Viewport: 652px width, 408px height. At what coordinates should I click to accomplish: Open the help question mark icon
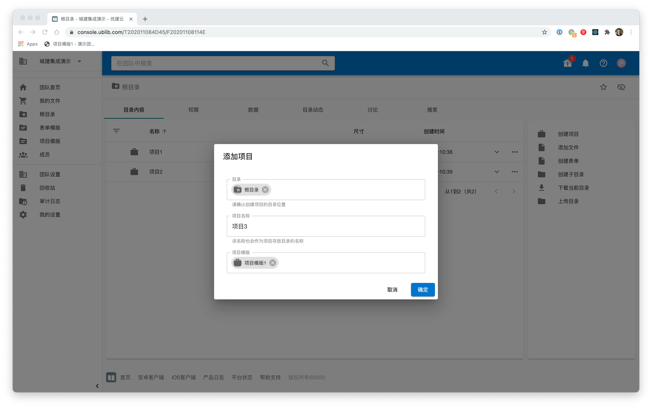pyautogui.click(x=604, y=63)
